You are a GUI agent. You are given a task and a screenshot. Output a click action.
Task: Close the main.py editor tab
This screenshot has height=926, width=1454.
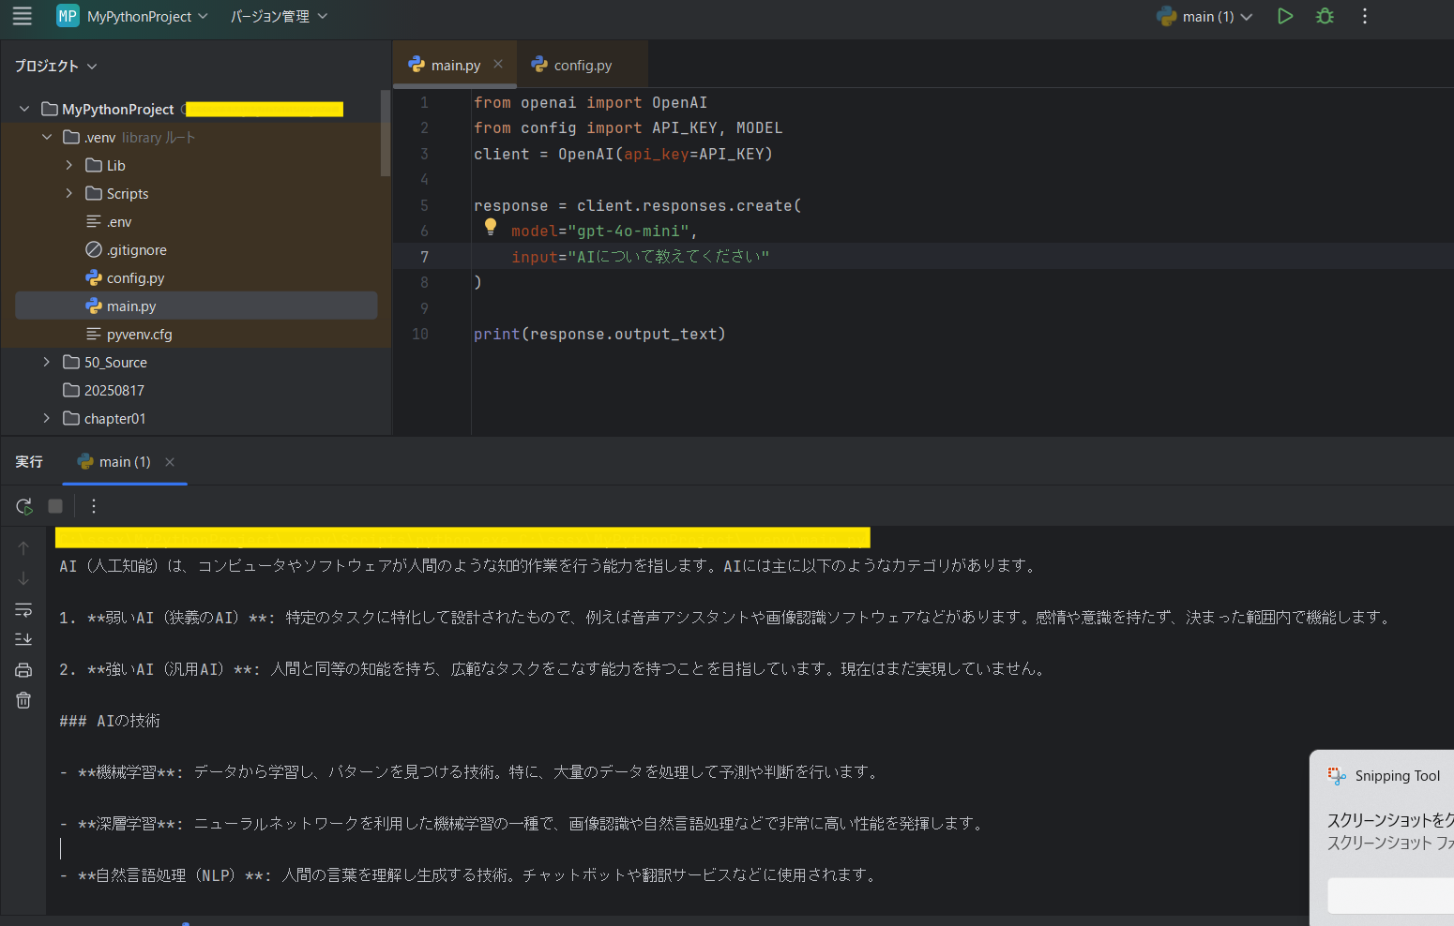point(498,65)
